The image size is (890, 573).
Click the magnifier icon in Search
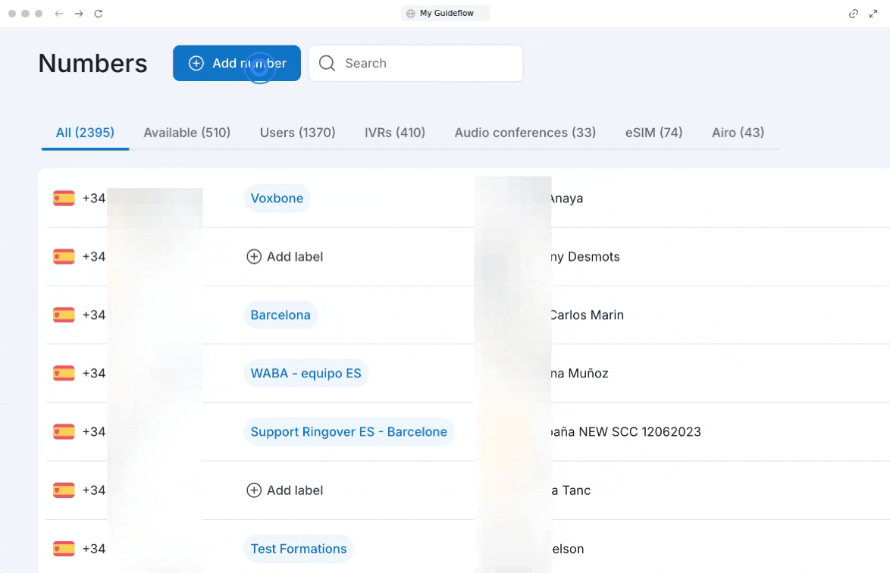327,64
